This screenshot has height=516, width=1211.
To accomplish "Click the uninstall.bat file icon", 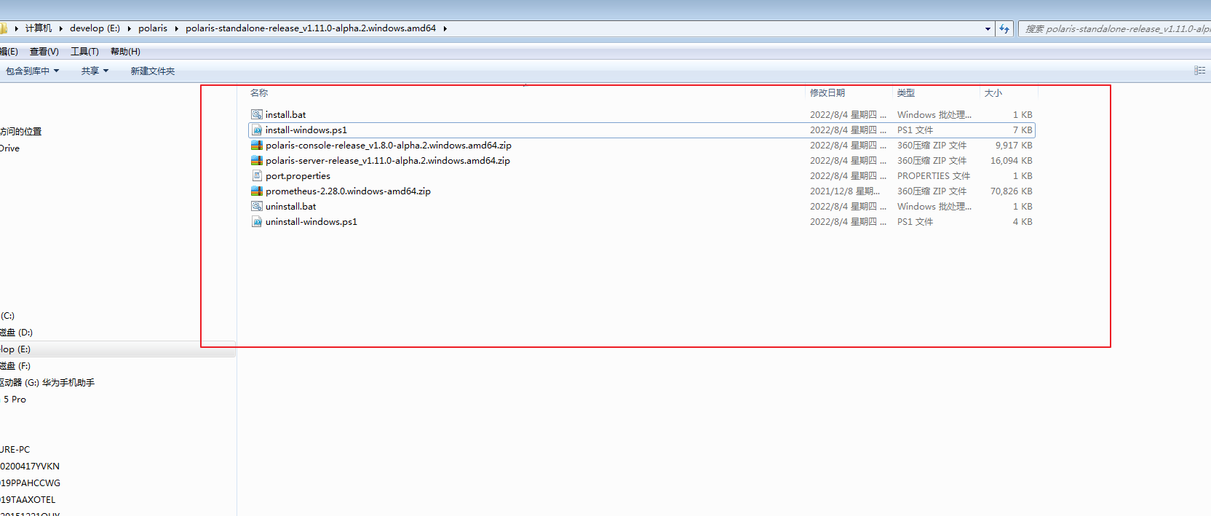I will click(x=256, y=207).
